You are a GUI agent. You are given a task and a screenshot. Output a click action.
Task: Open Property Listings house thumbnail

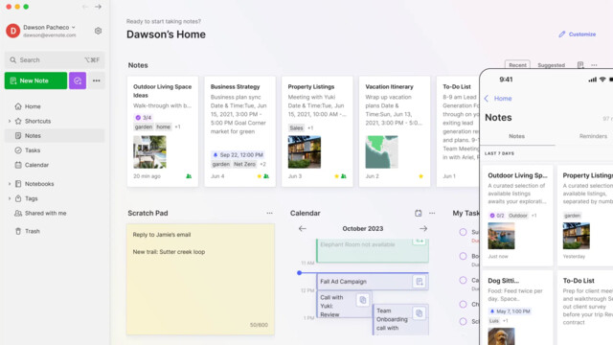coord(305,152)
